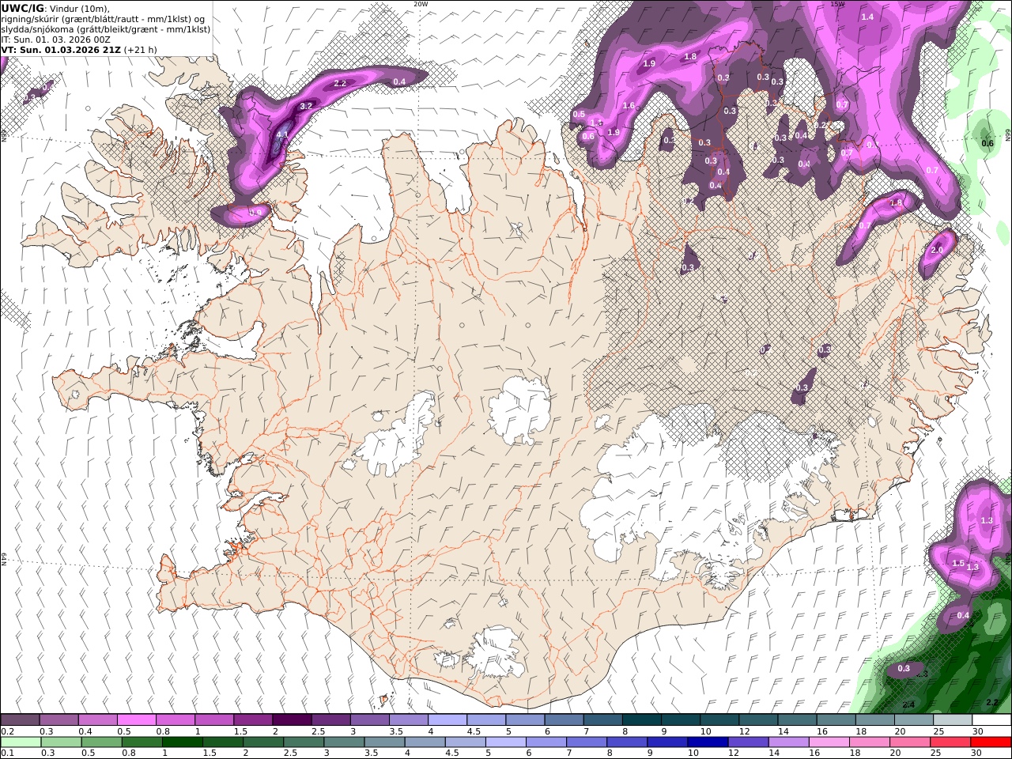Click the (+21 h) forecast offset text
This screenshot has height=759, width=1012.
141,49
